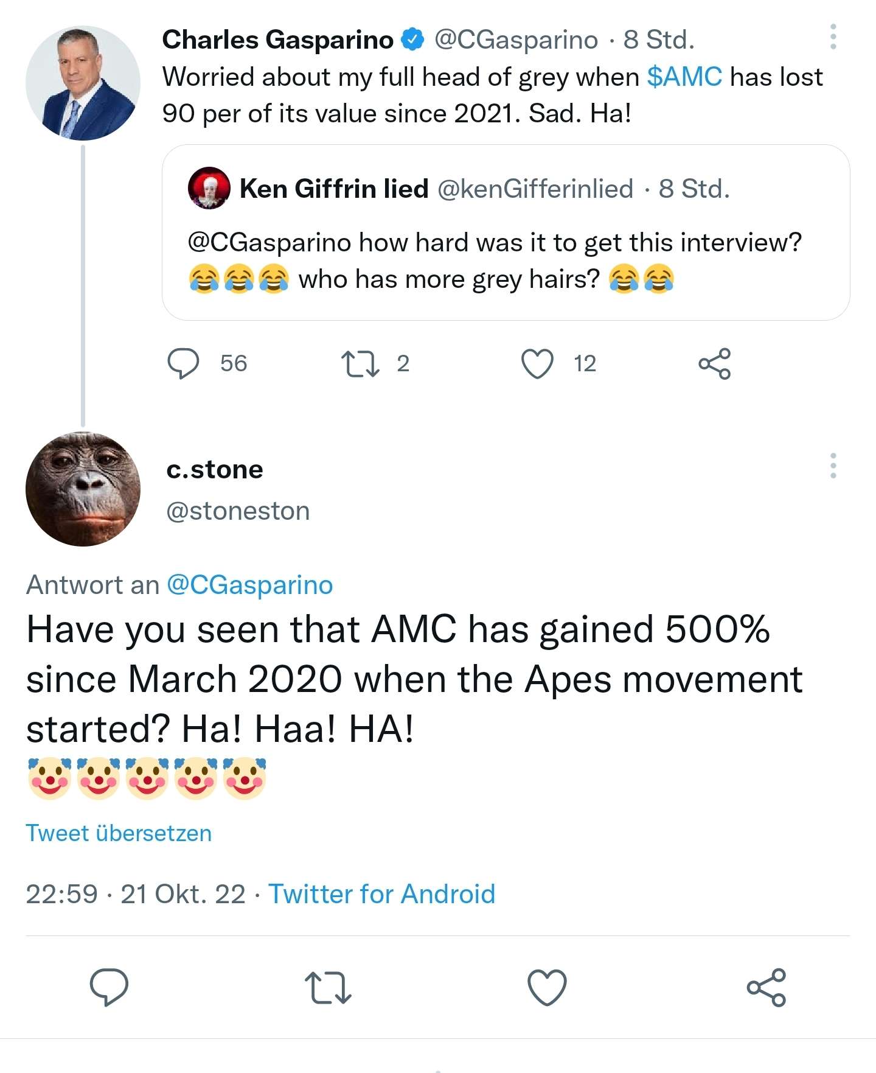Click 'Tweet übersetzen' to translate
This screenshot has width=876, height=1073.
pyautogui.click(x=119, y=833)
